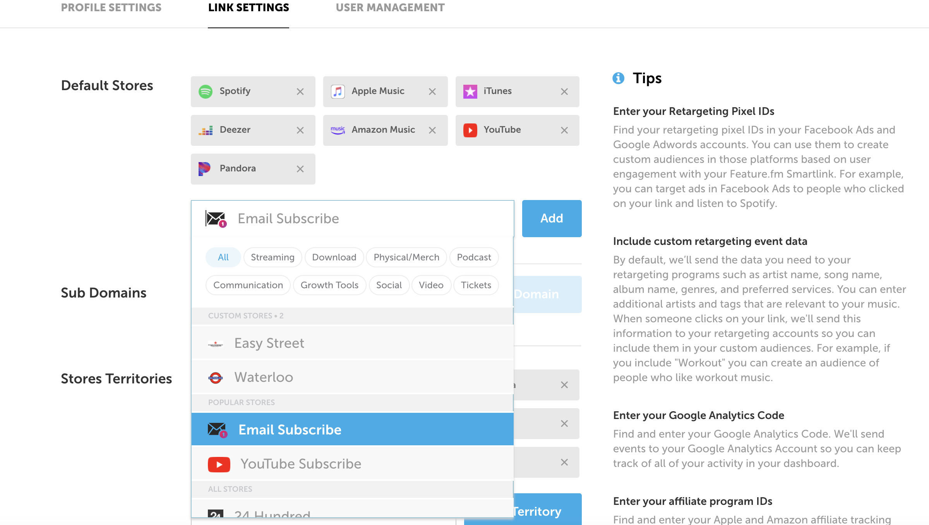The width and height of the screenshot is (929, 525).
Task: Choose Waterloo from custom stores
Action: click(x=353, y=377)
